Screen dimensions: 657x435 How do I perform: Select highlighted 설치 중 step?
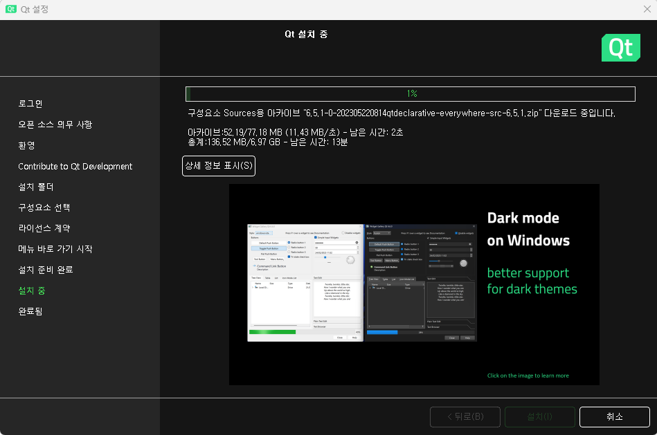point(32,290)
